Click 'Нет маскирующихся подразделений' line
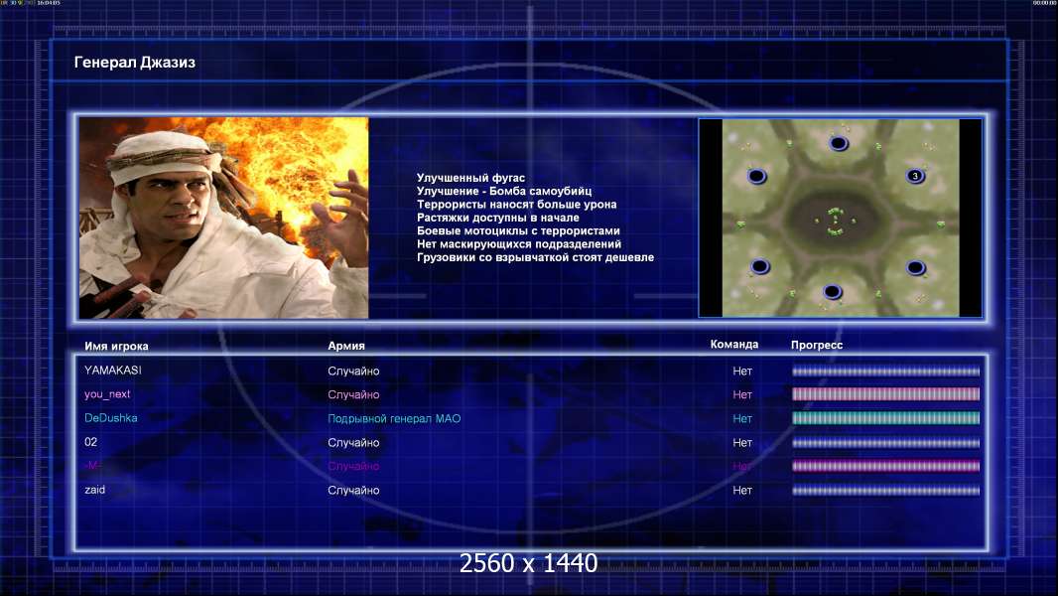1058x596 pixels. click(x=519, y=243)
